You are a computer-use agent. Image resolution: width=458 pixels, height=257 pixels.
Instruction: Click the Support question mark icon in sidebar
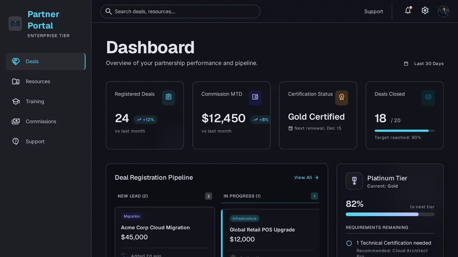click(16, 142)
